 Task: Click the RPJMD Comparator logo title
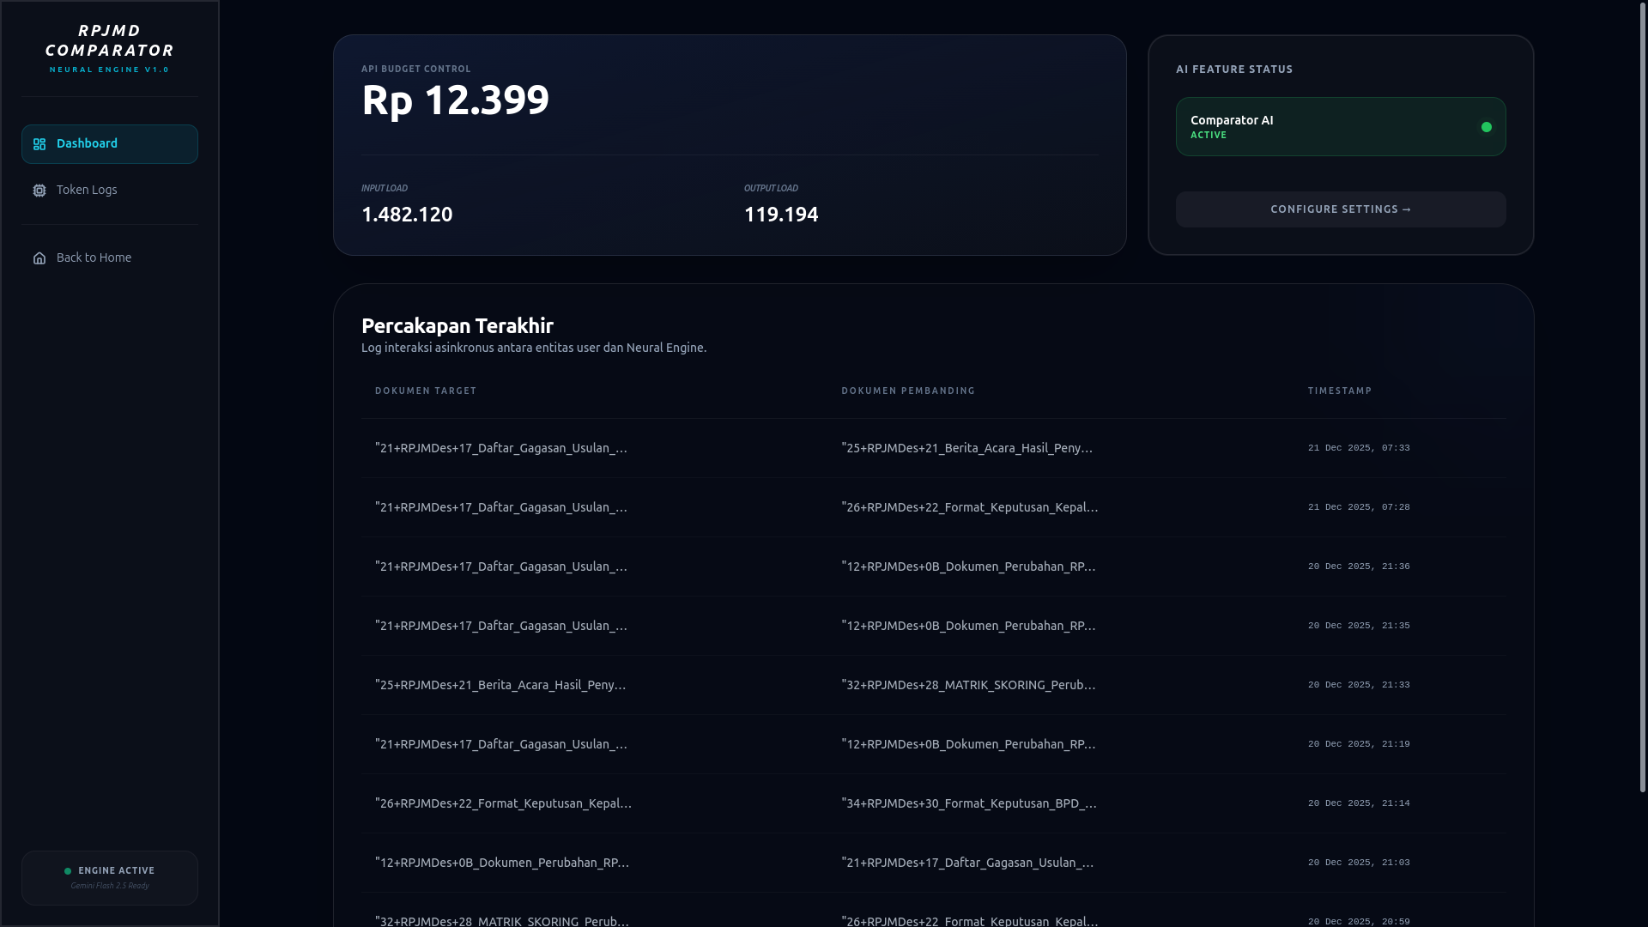(110, 40)
